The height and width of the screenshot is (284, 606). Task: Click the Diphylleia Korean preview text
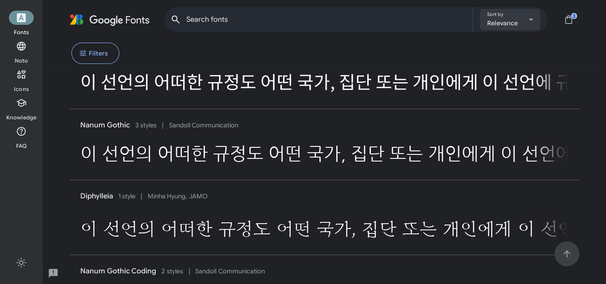311,229
